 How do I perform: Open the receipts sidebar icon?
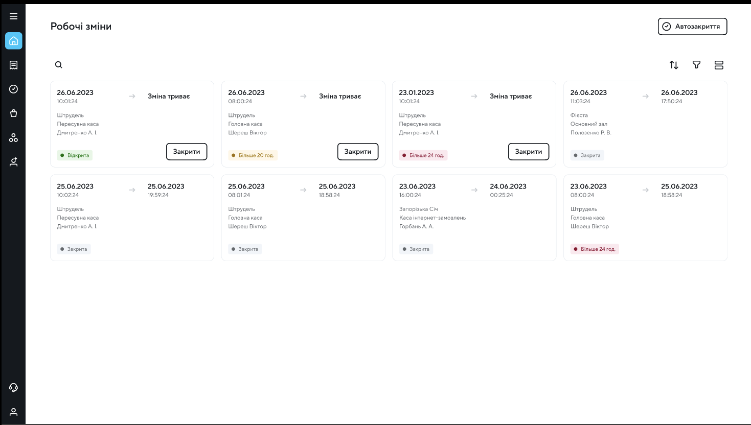pos(14,65)
